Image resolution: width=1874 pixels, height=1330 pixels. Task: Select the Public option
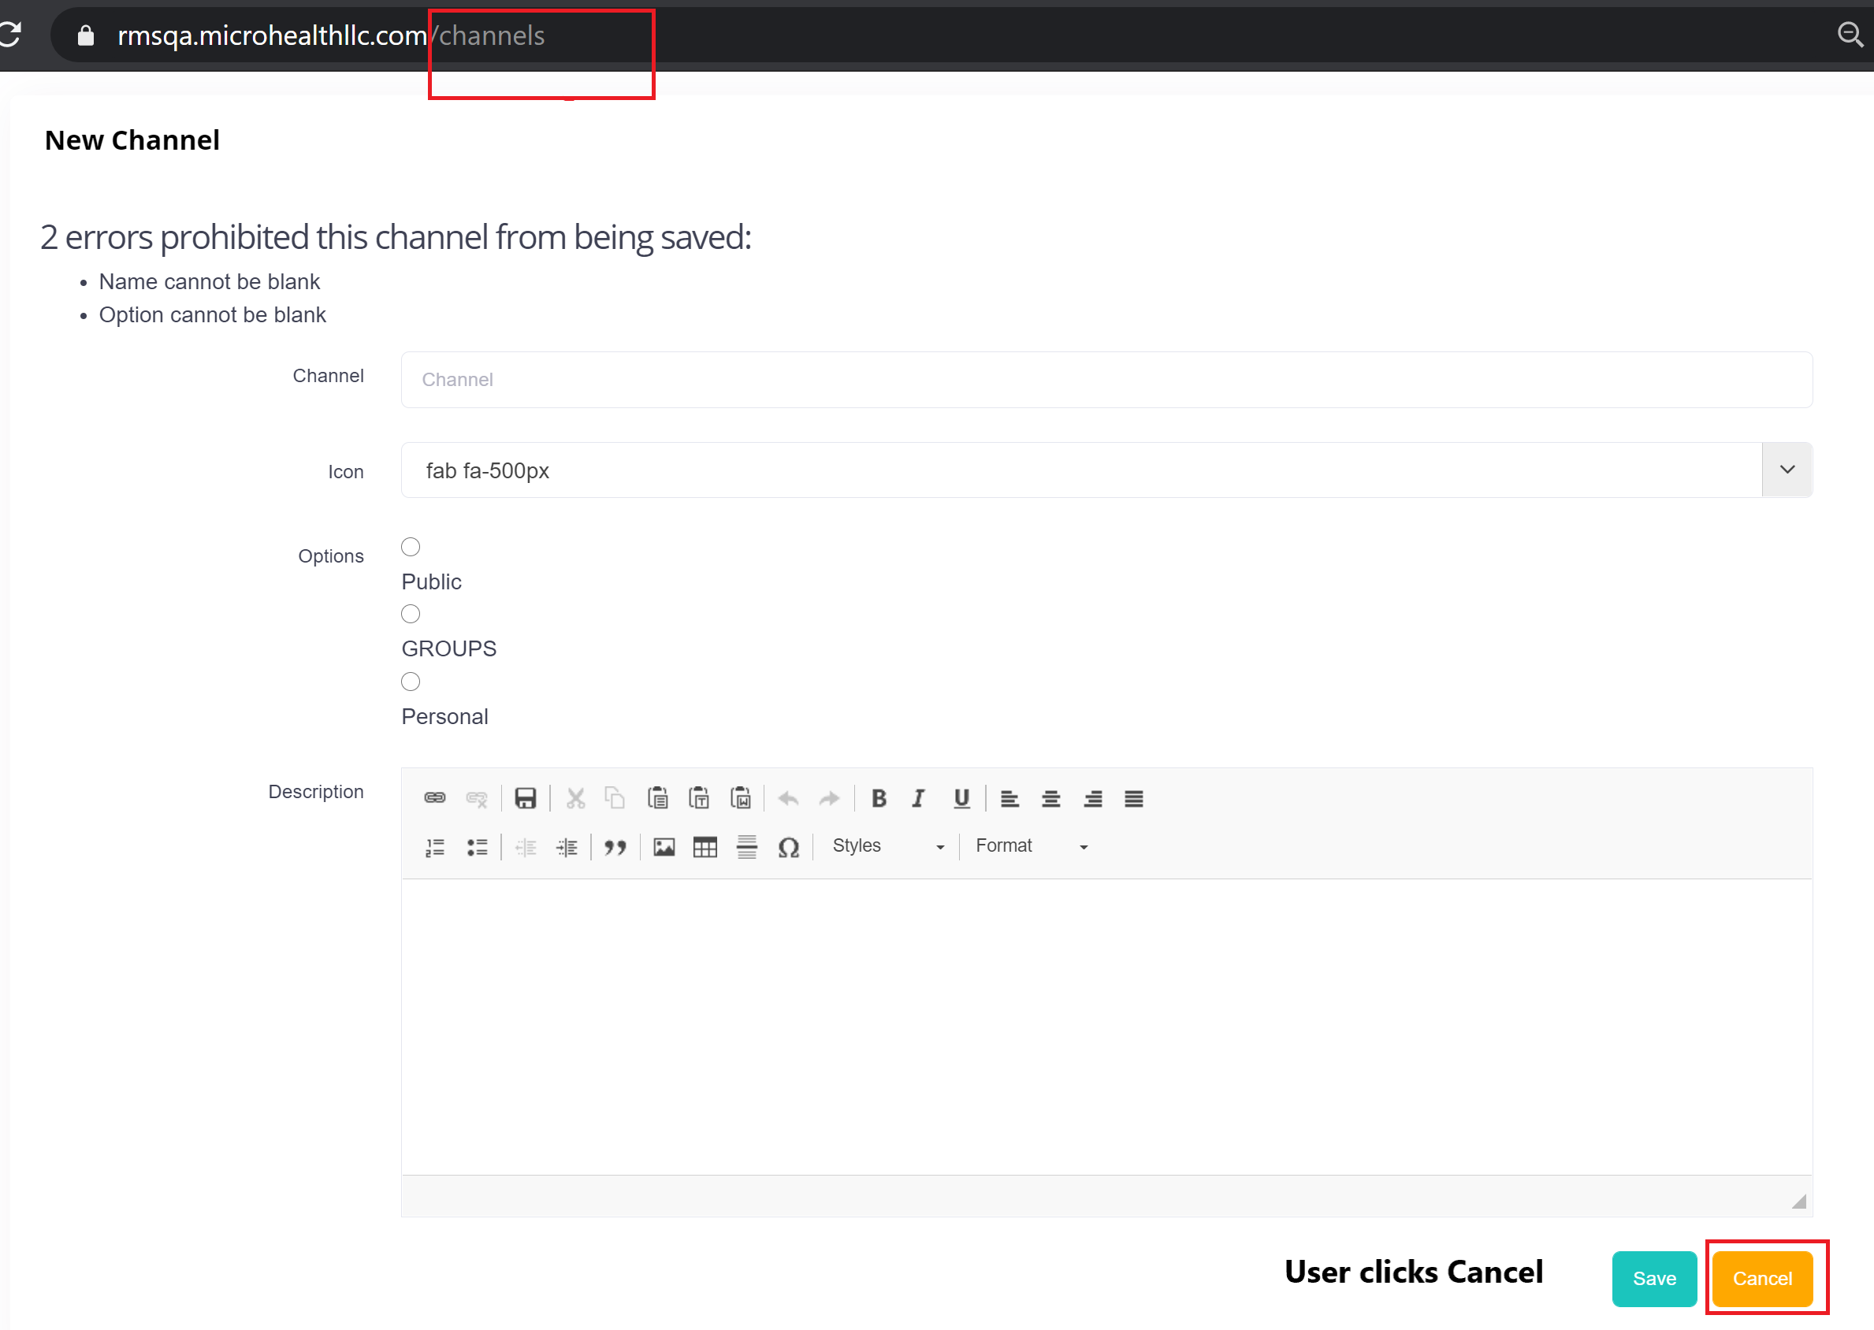coord(410,546)
